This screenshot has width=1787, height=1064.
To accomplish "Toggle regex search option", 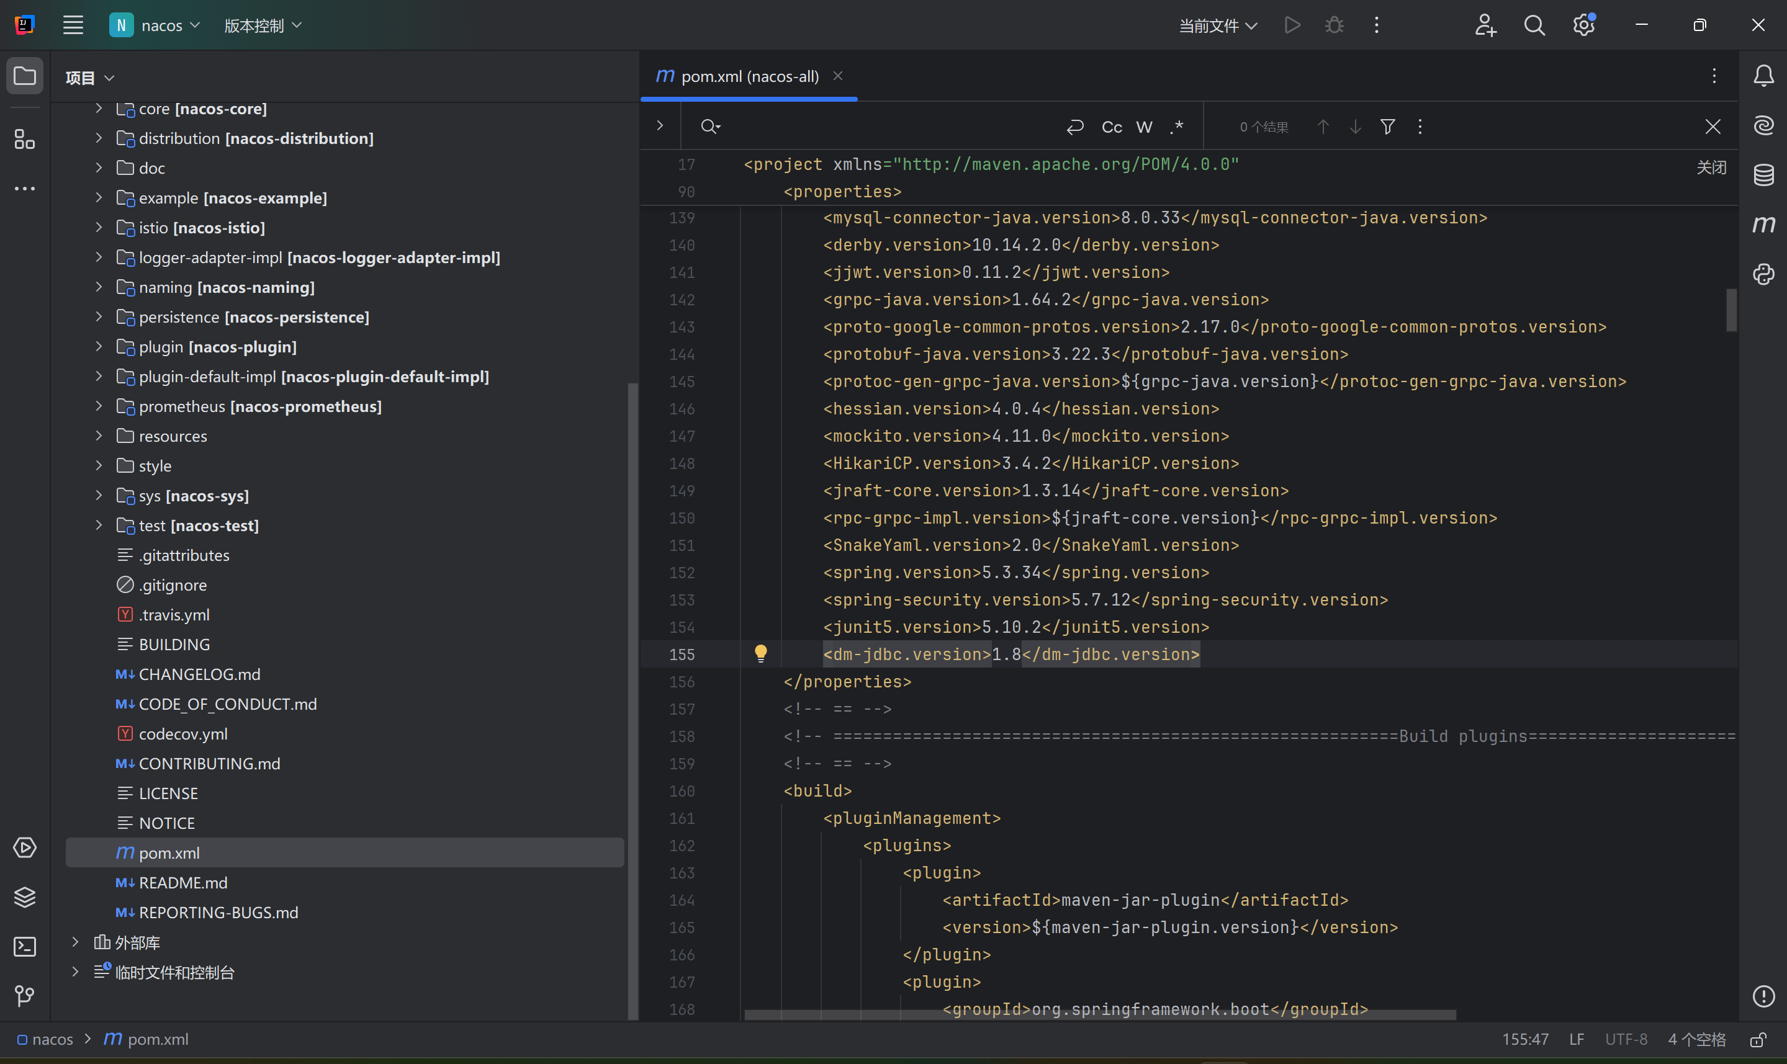I will (1176, 127).
